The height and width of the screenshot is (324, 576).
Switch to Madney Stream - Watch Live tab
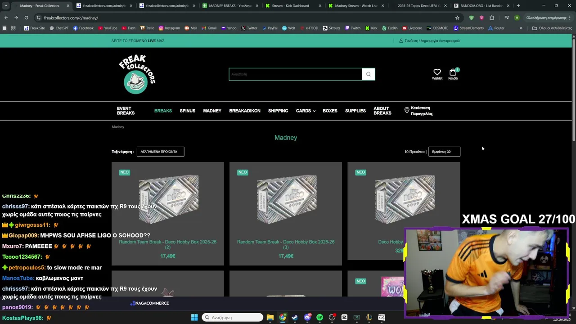(355, 6)
